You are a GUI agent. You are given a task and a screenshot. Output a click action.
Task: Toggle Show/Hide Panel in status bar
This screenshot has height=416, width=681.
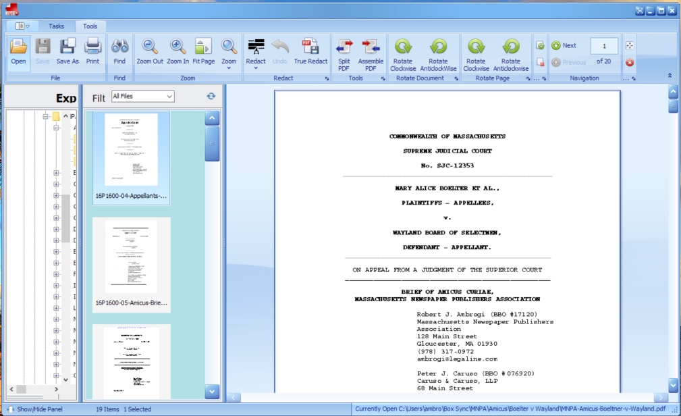pos(35,409)
